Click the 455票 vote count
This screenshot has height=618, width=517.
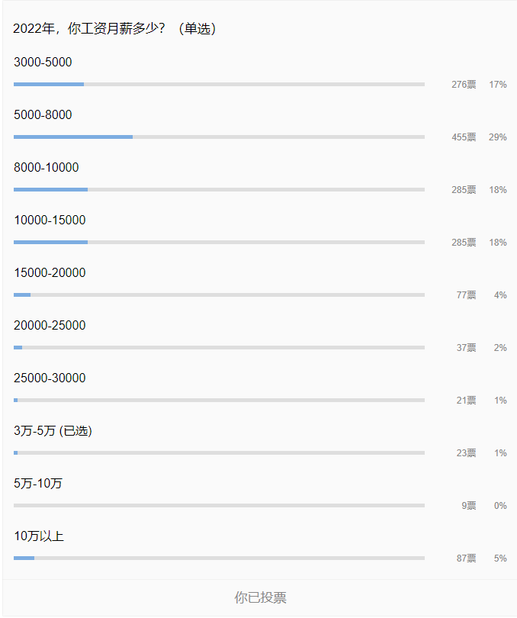(463, 137)
